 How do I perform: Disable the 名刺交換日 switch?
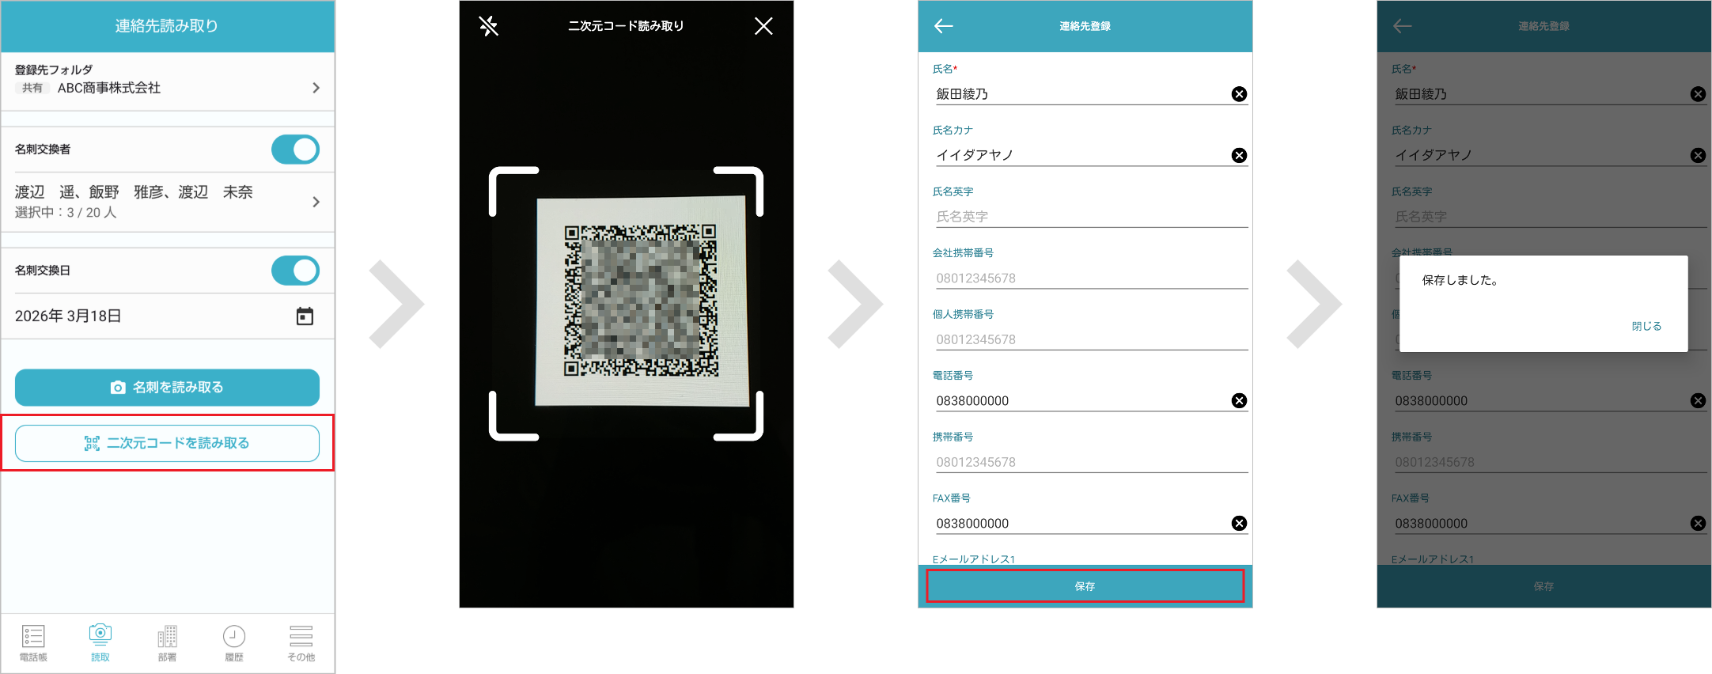pos(295,271)
